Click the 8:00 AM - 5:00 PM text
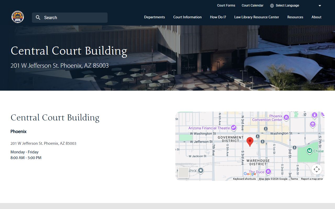 26,158
